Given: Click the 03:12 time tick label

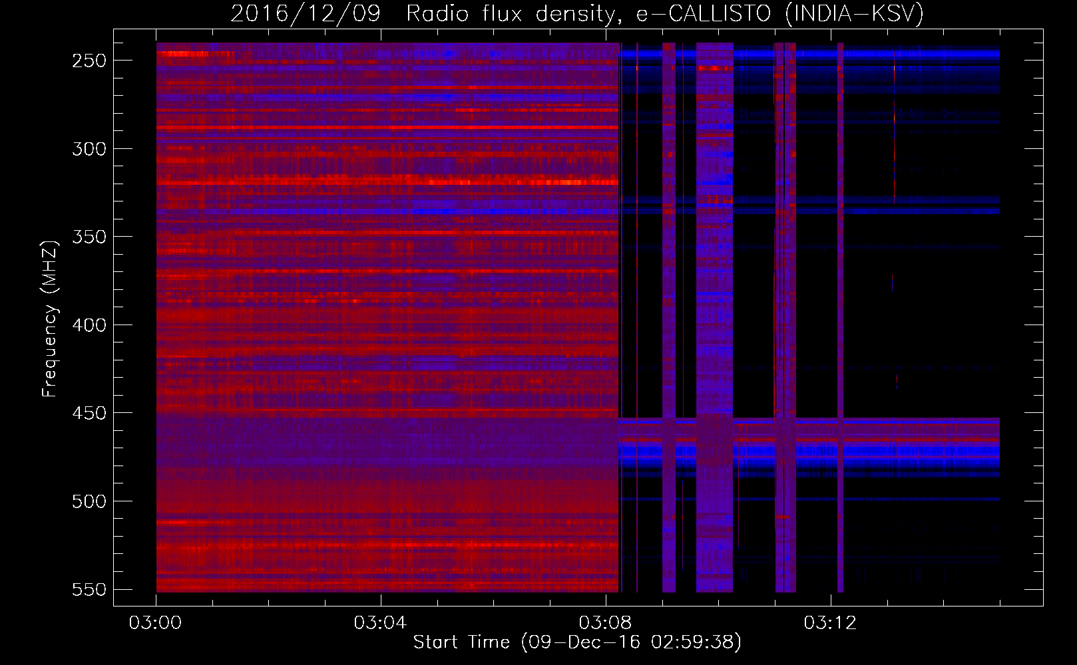Looking at the screenshot, I should (830, 623).
